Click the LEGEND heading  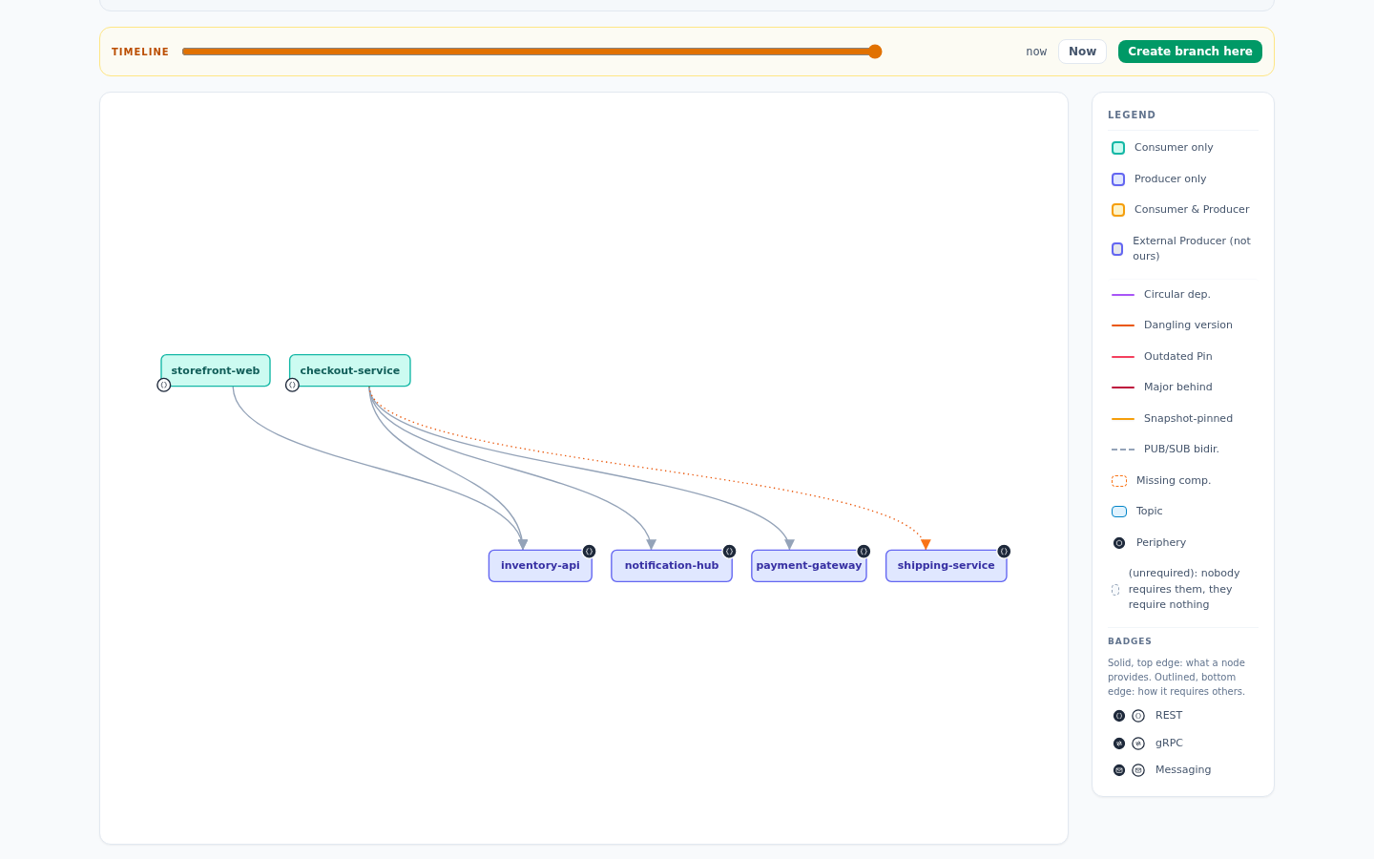tap(1132, 115)
